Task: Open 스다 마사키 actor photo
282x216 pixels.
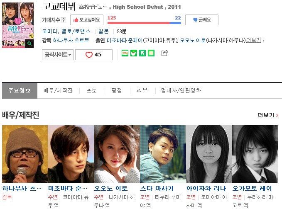Action: tap(163, 154)
